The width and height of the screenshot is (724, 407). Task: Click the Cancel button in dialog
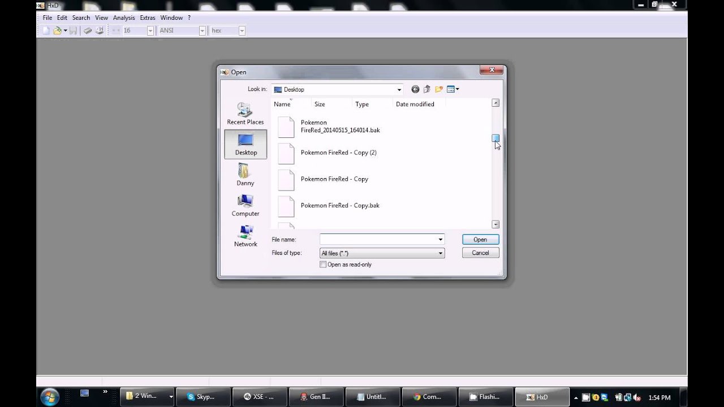point(480,253)
